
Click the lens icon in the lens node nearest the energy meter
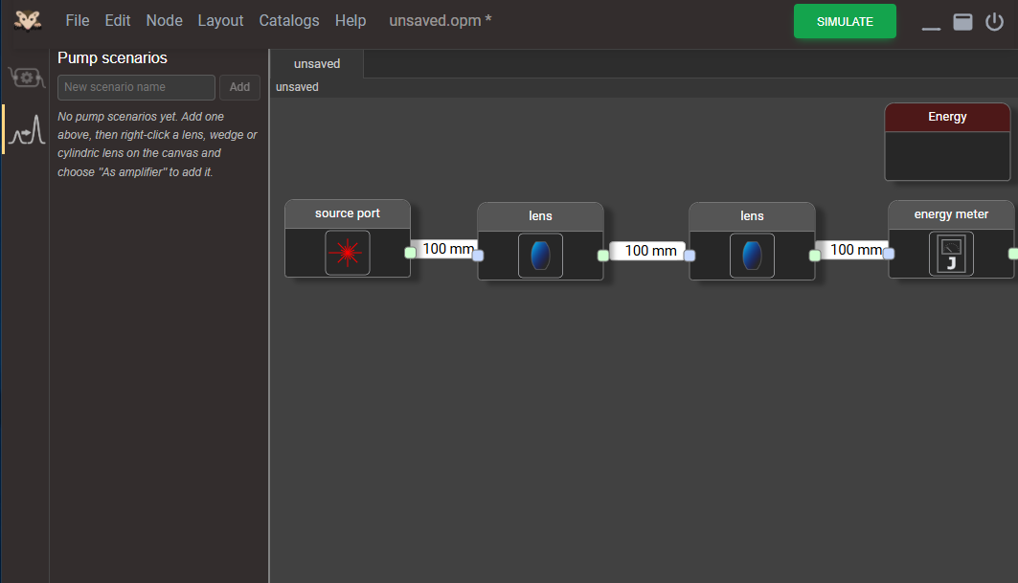click(752, 256)
